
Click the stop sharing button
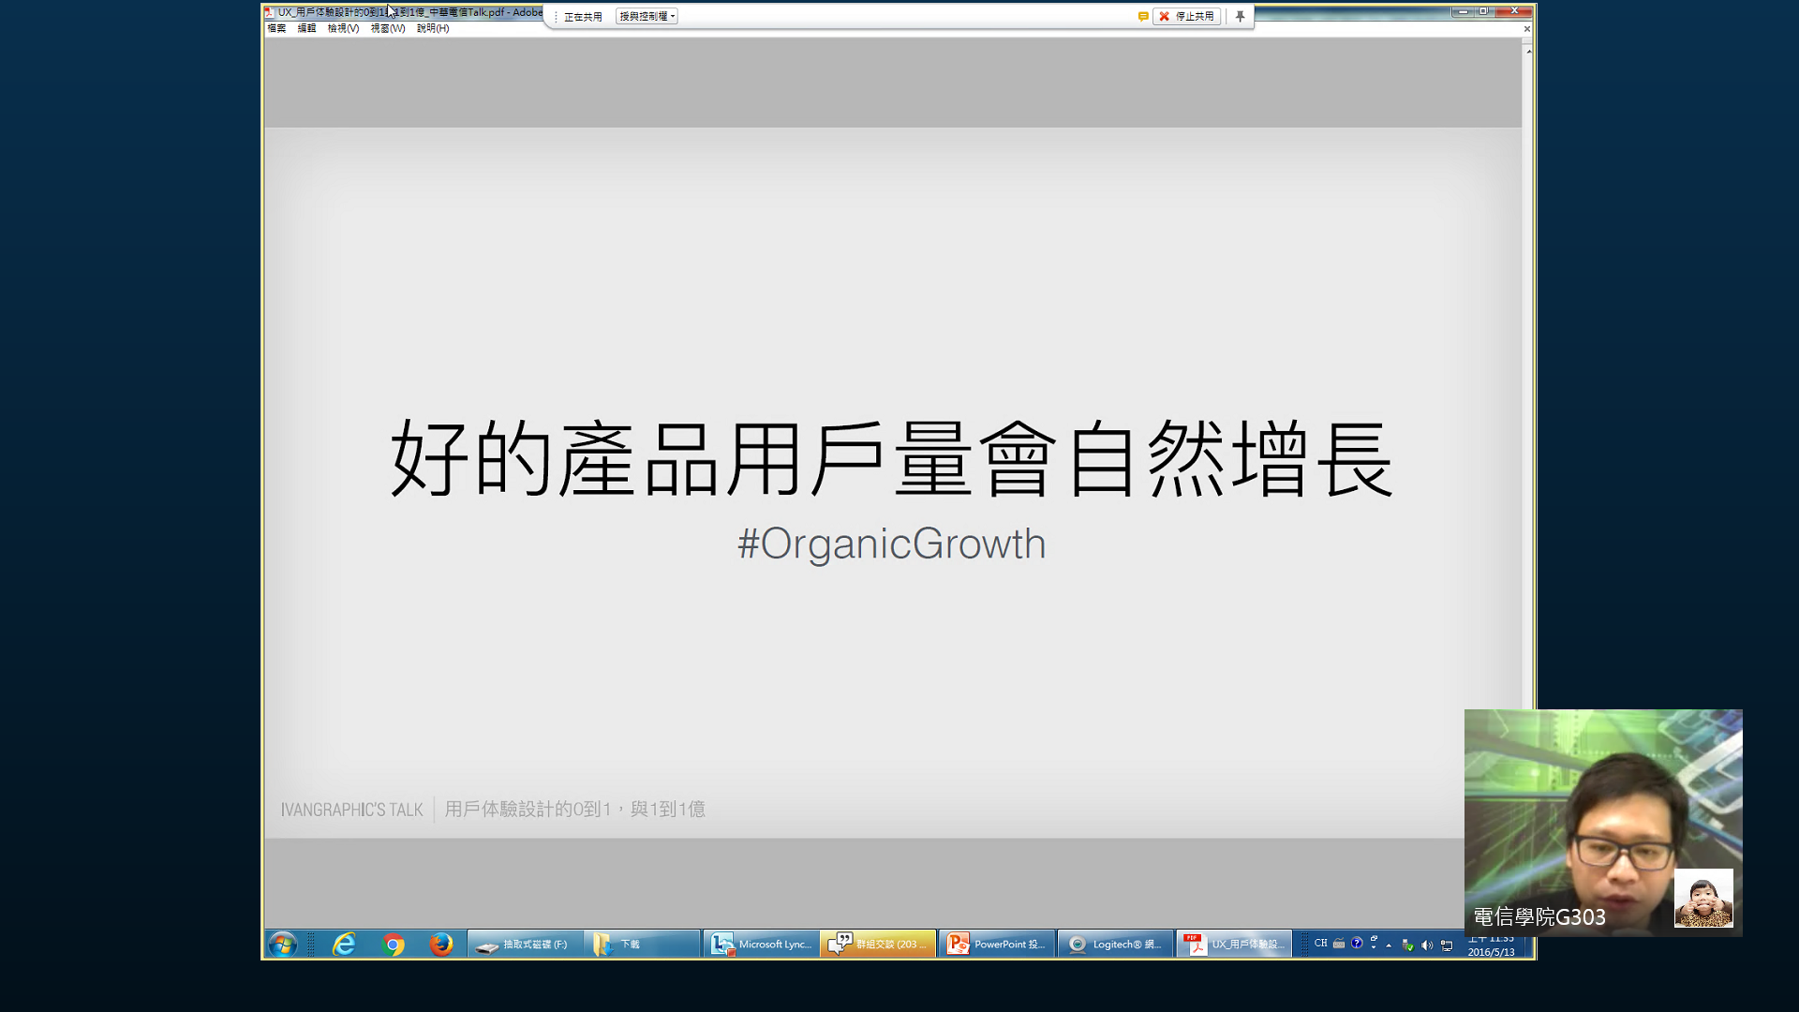1186,16
